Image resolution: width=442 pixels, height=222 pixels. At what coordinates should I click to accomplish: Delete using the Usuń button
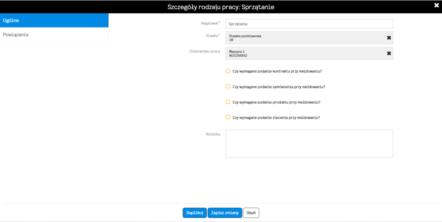(251, 213)
